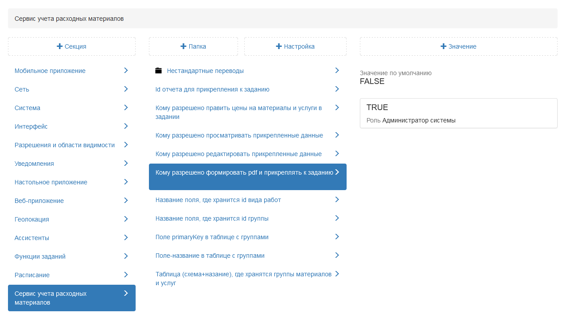
Task: Select the Веб-приложение section
Action: [x=39, y=201]
